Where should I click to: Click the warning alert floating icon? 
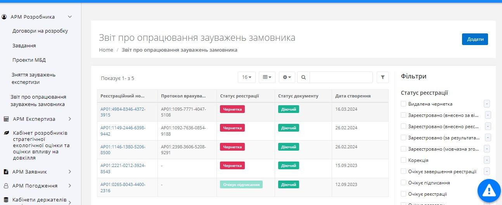489,191
